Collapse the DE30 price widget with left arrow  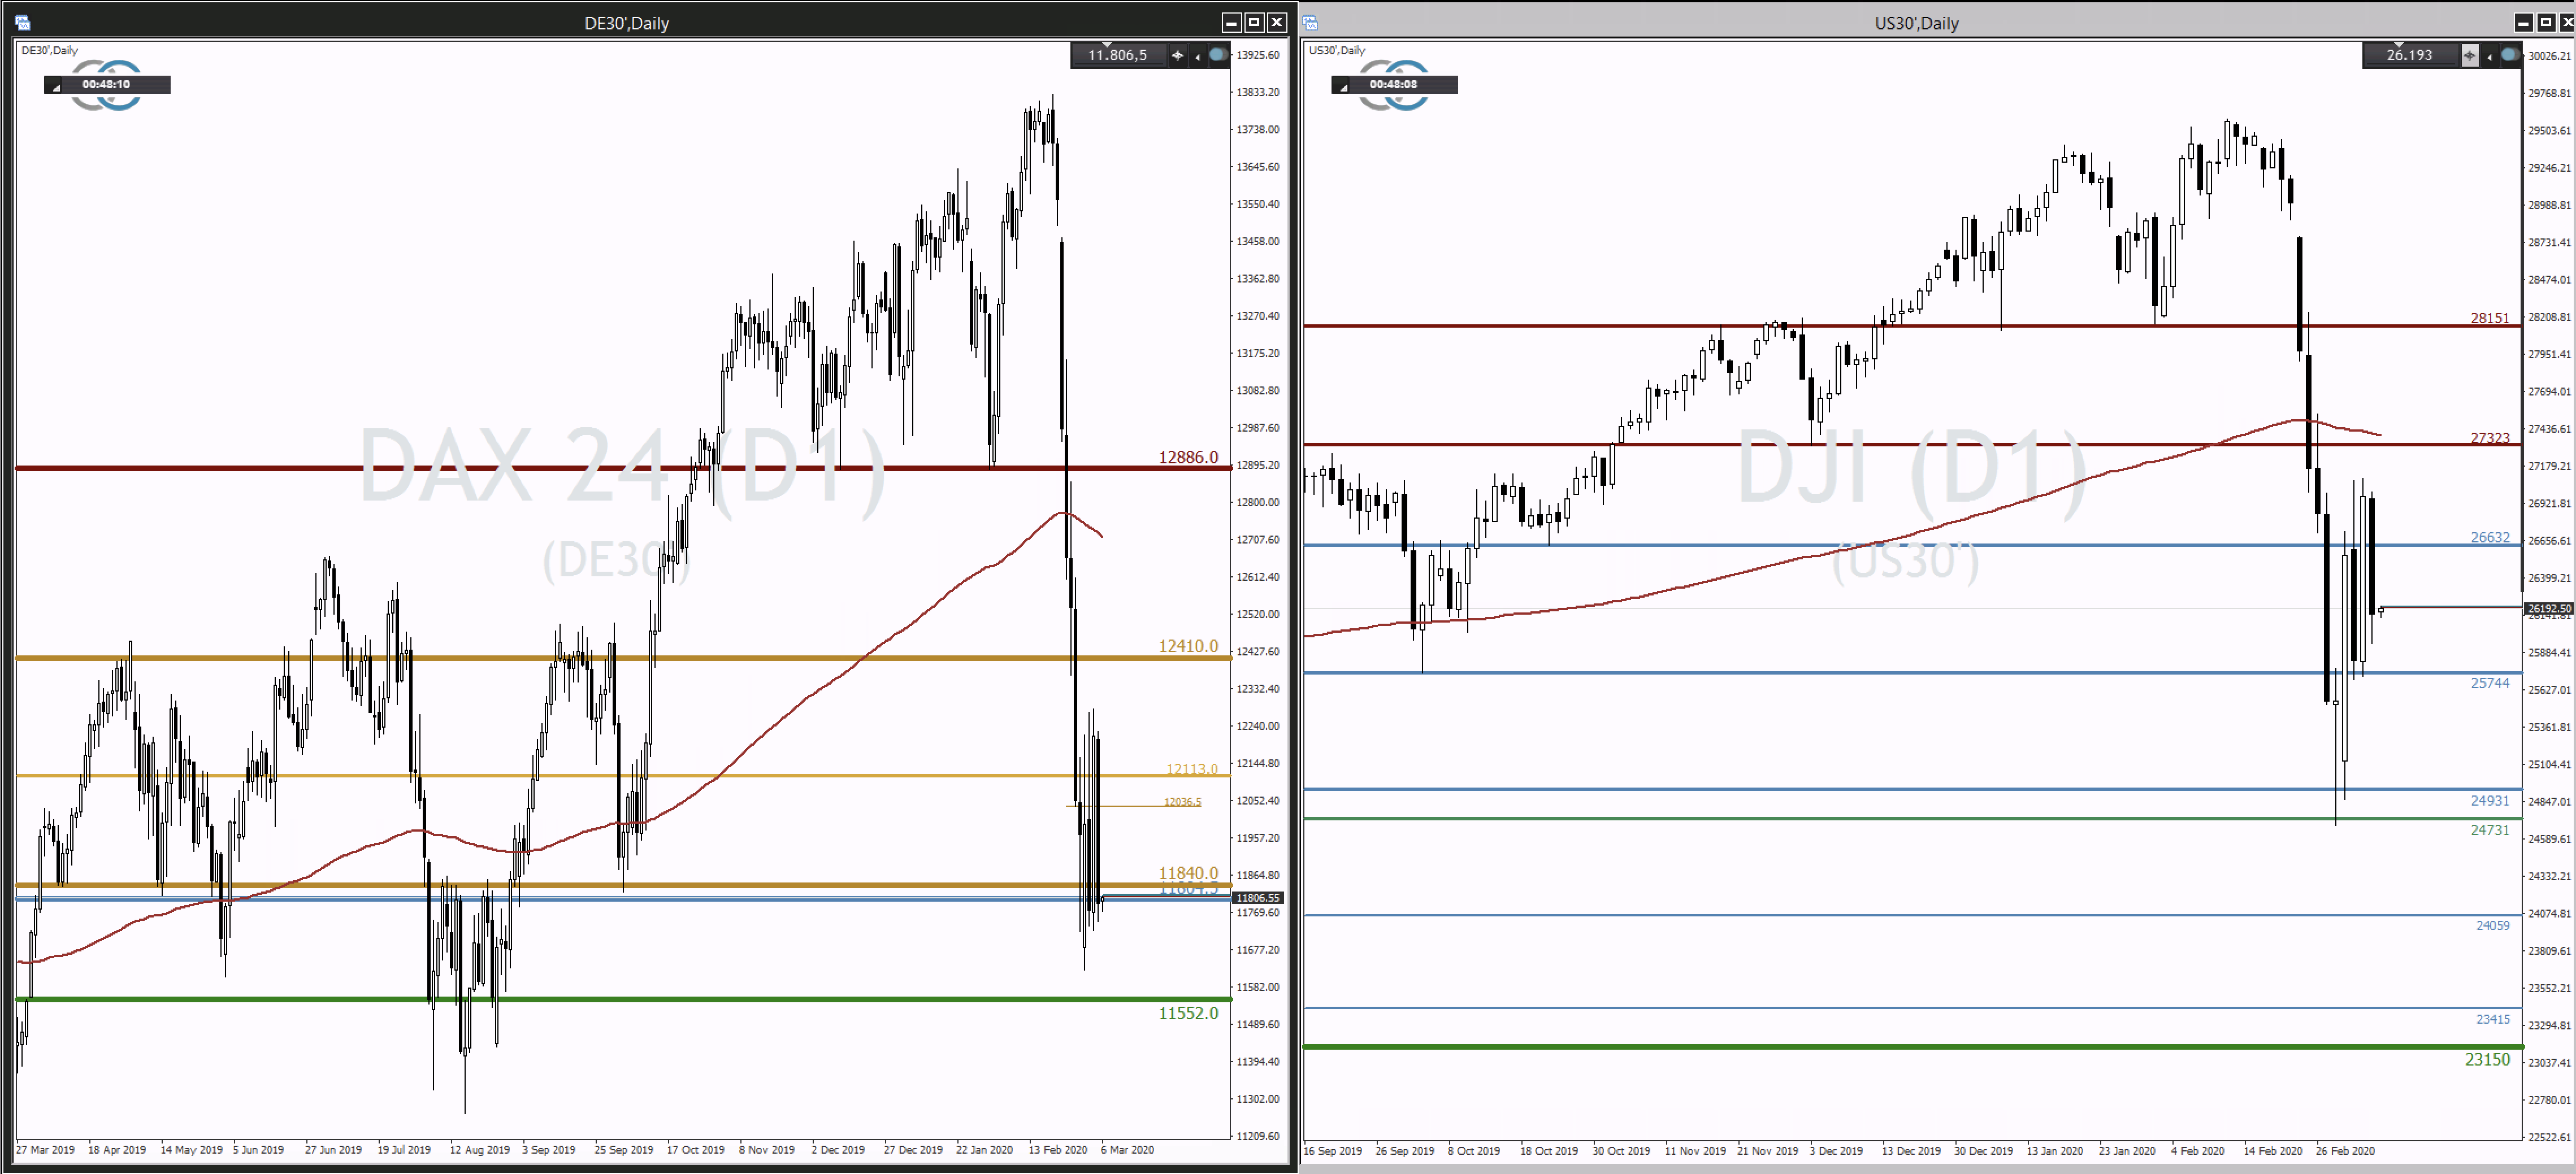[x=1197, y=56]
